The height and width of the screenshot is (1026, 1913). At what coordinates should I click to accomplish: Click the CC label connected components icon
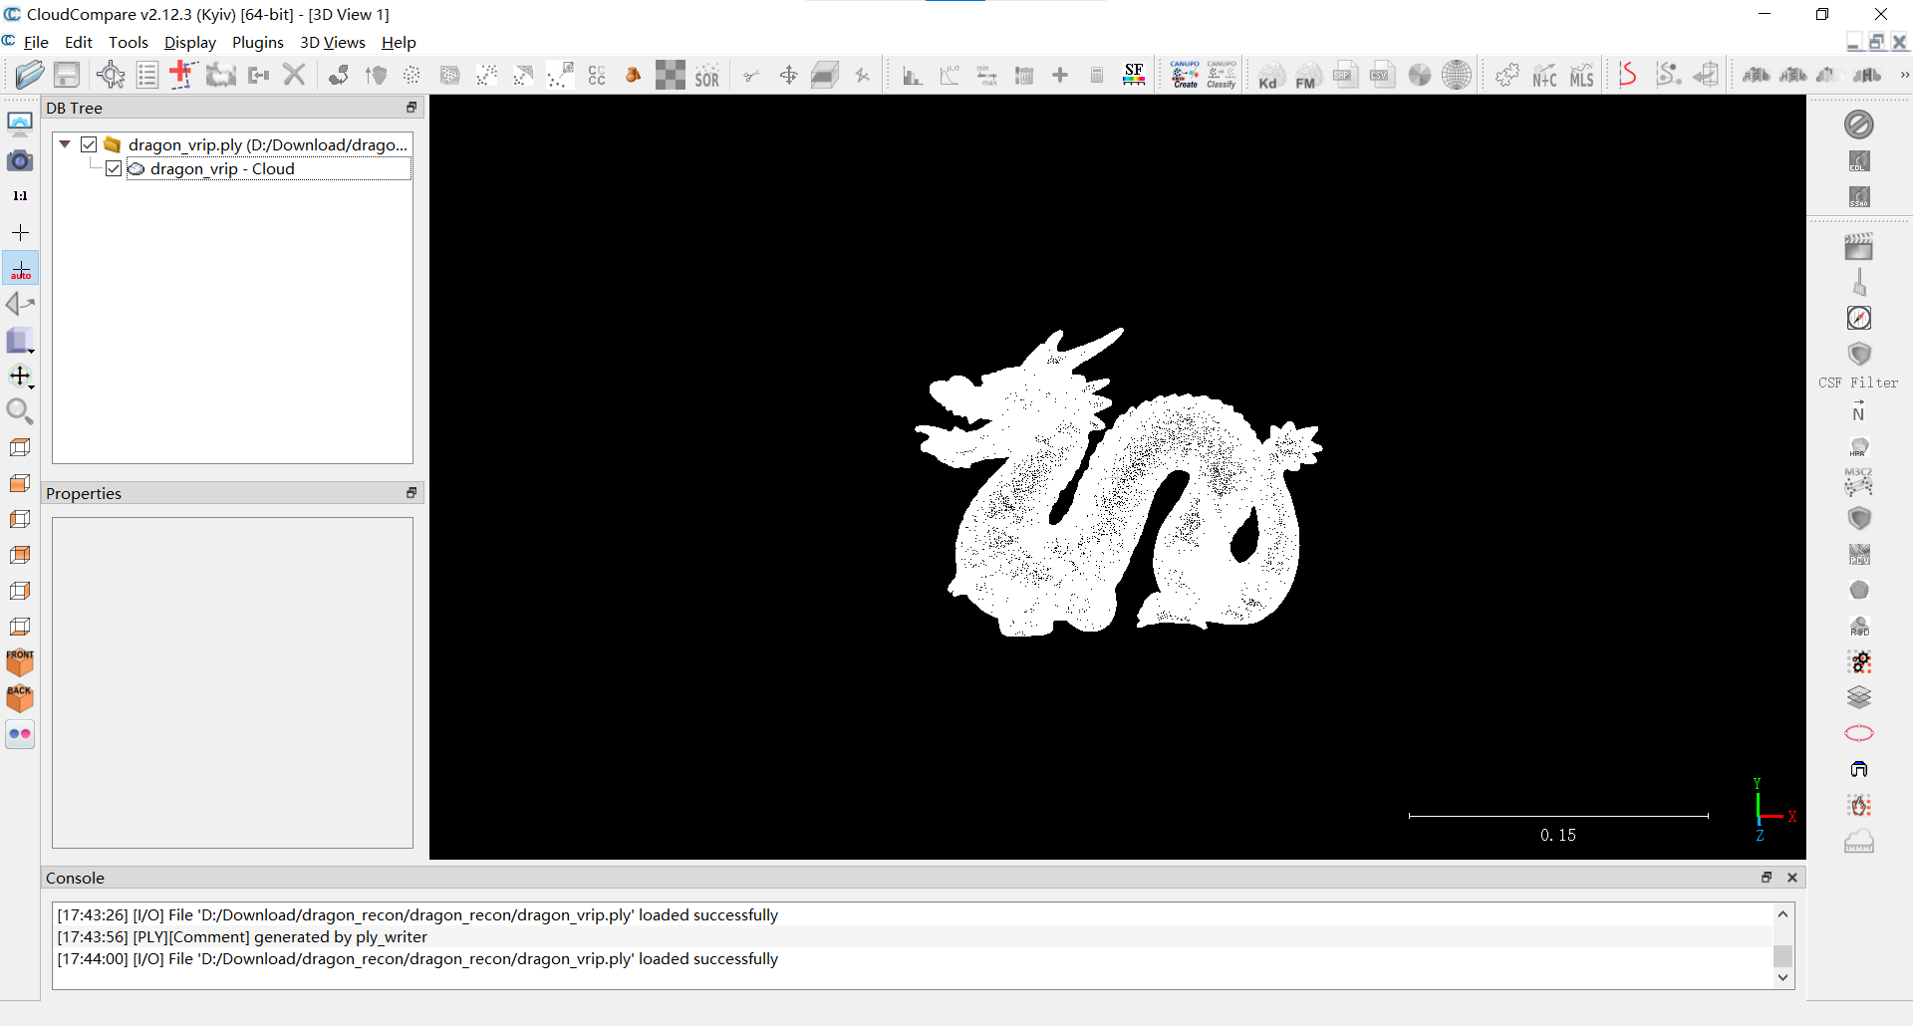pyautogui.click(x=597, y=76)
